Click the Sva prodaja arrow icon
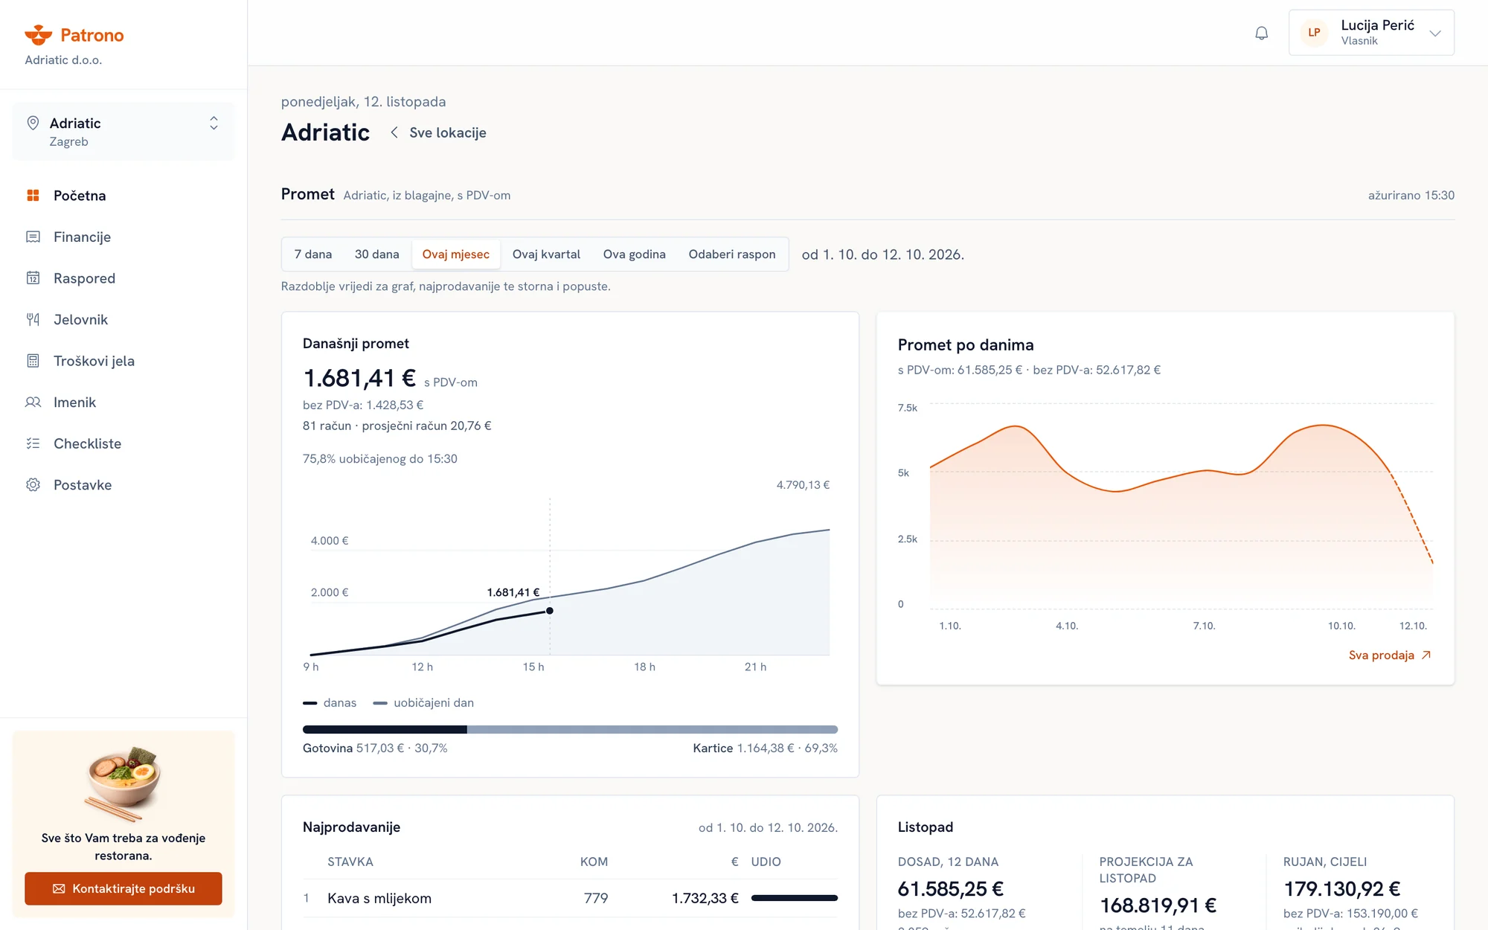The height and width of the screenshot is (930, 1488). (x=1426, y=655)
